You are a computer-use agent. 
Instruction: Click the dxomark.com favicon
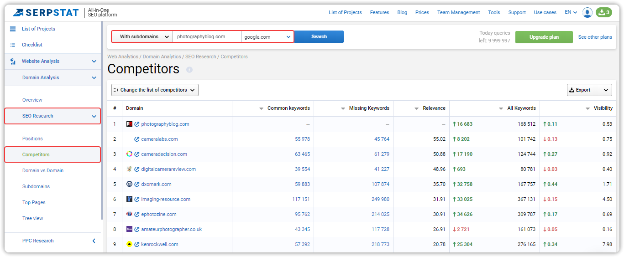pyautogui.click(x=129, y=184)
